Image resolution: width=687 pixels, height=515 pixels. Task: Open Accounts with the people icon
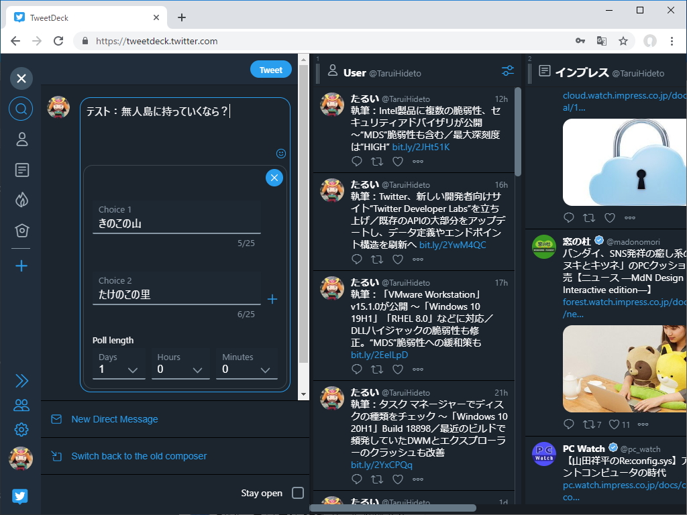tap(21, 405)
